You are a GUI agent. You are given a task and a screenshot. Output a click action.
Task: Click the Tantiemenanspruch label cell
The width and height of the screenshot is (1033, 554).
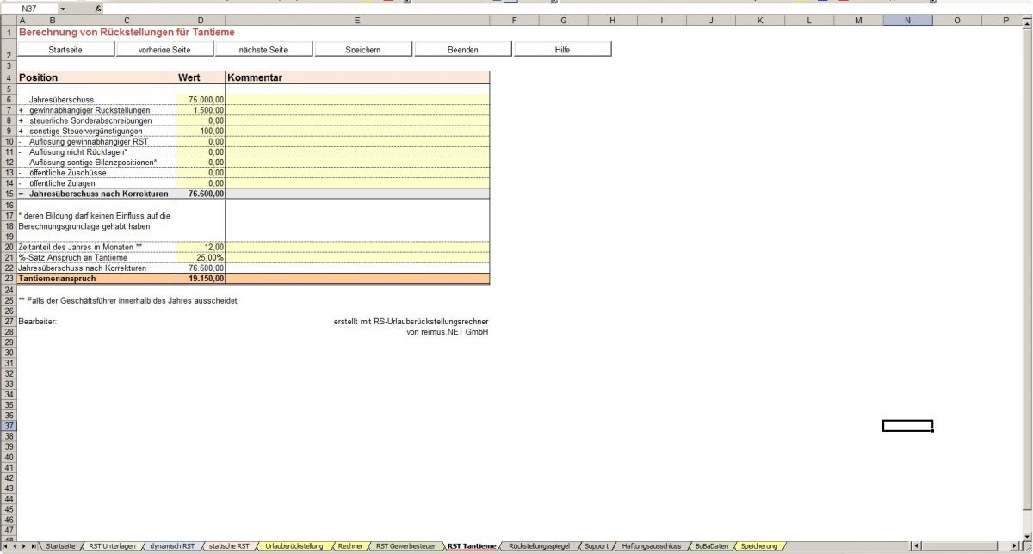point(96,279)
